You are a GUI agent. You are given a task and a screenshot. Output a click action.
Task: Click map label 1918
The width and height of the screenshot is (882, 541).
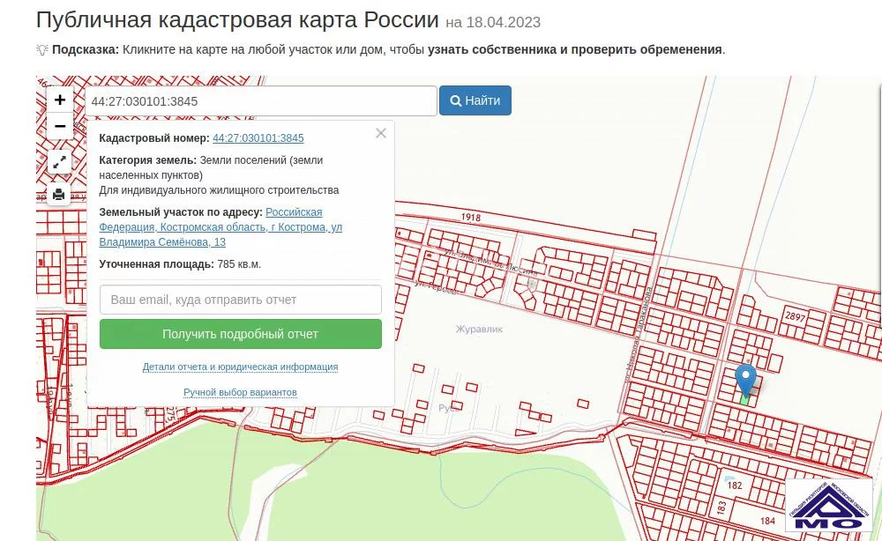pos(471,218)
